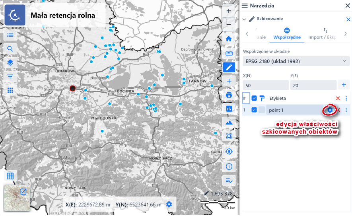Open the layers stack panel
352x216 pixels.
(10, 63)
